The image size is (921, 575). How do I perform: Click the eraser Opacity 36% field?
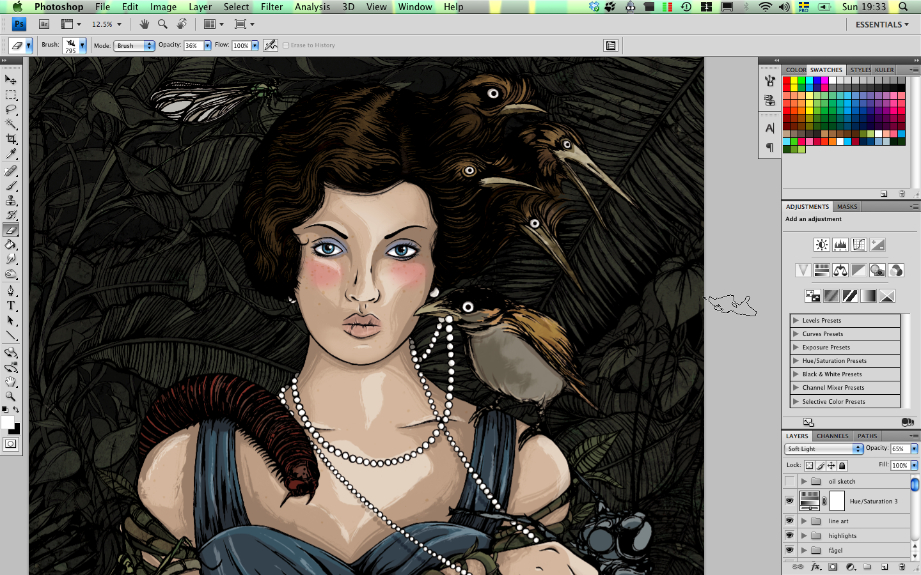[193, 45]
